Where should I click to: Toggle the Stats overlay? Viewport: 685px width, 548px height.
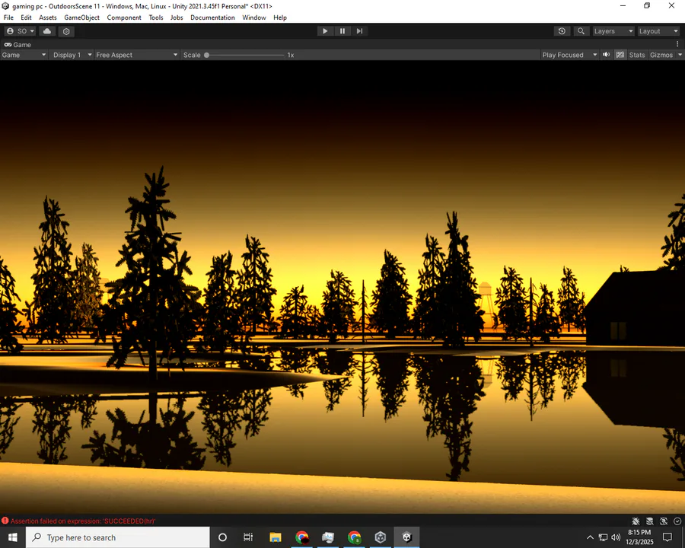[x=637, y=55]
